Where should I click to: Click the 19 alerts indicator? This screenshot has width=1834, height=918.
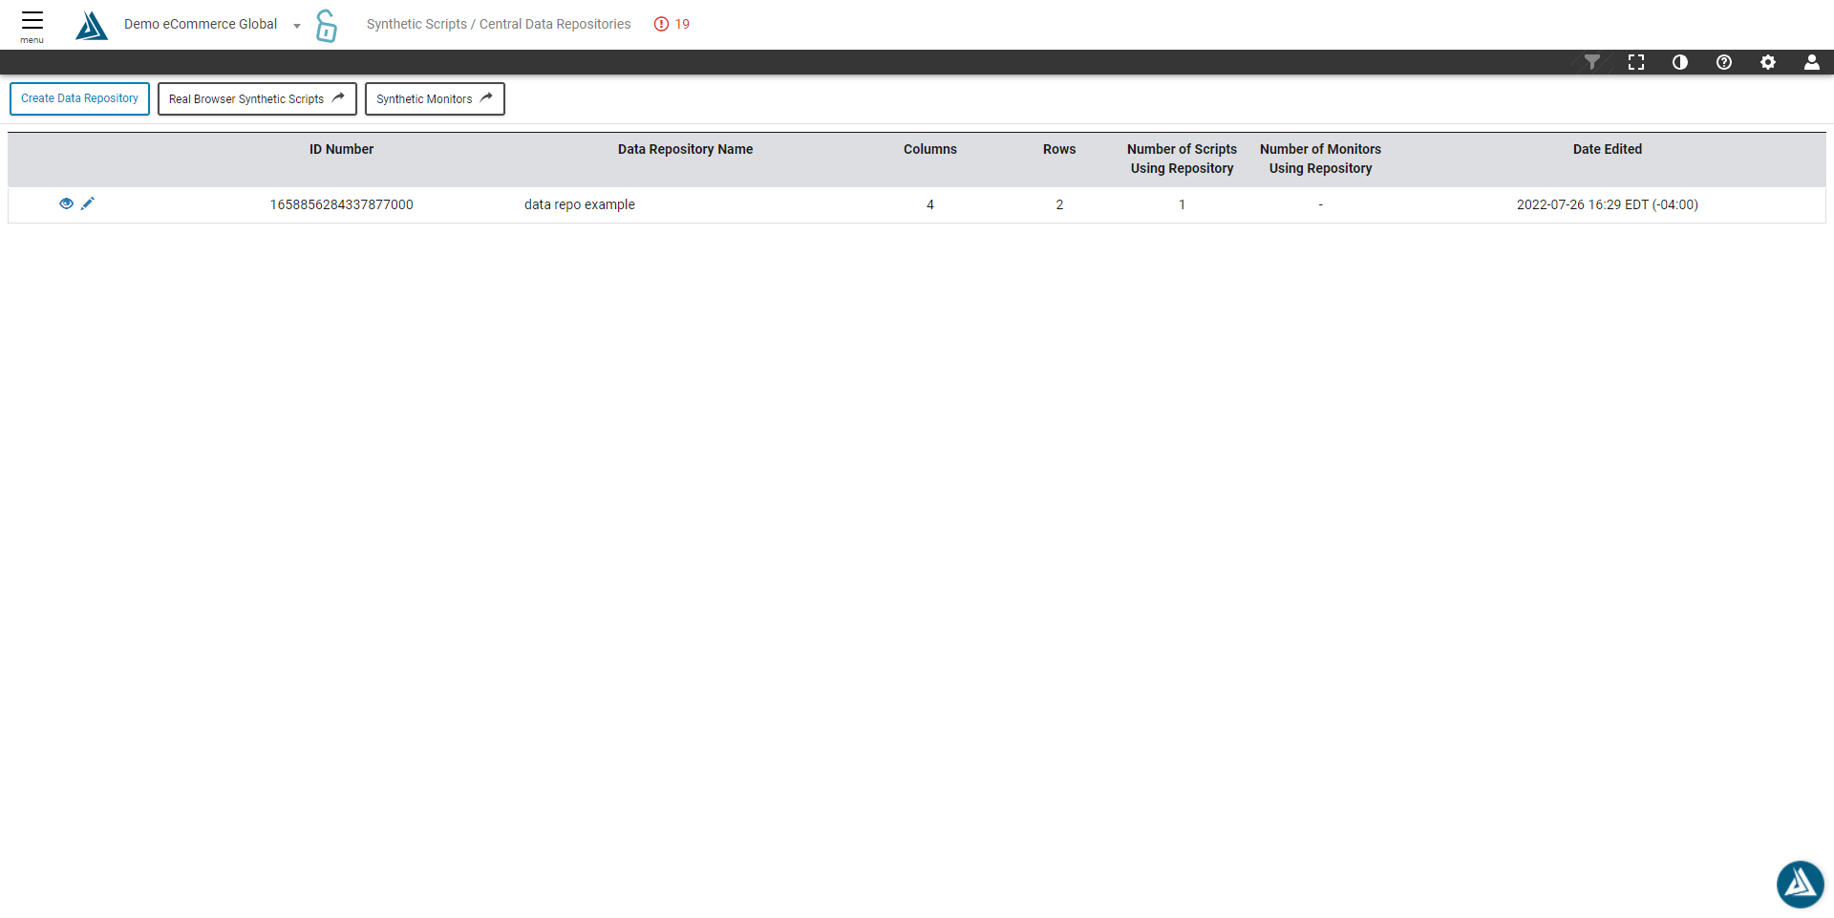[672, 24]
